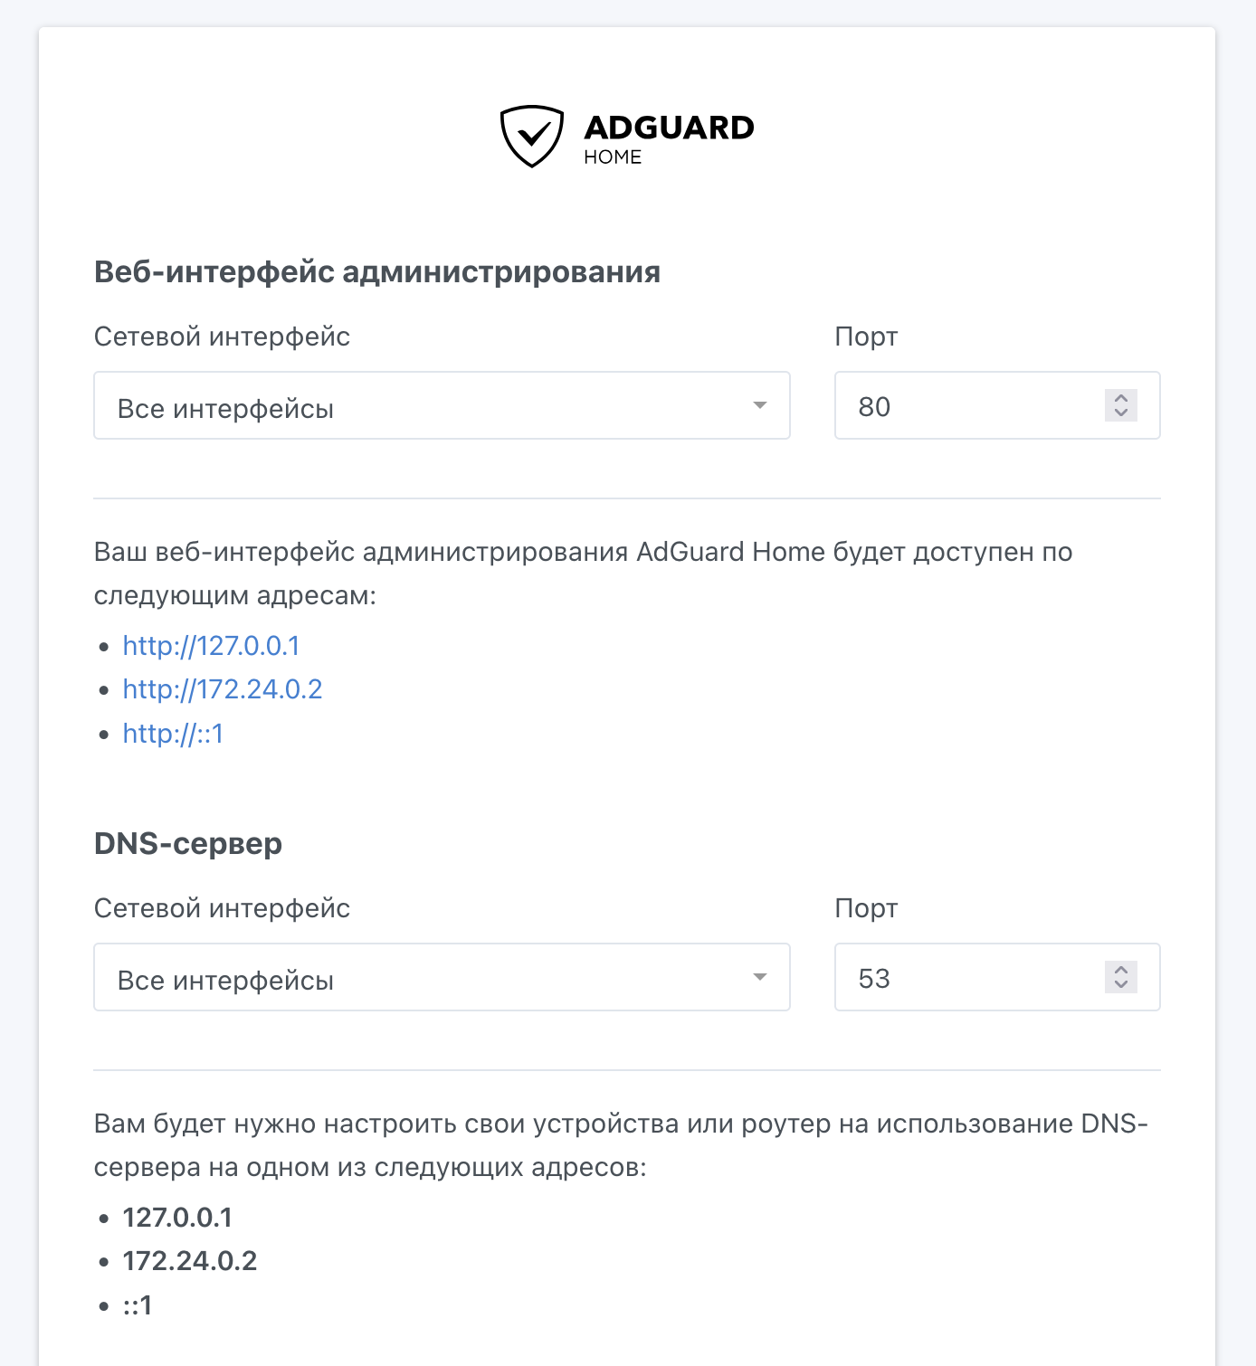Click the checkmark inside the shield icon
The height and width of the screenshot is (1366, 1256).
pyautogui.click(x=534, y=134)
